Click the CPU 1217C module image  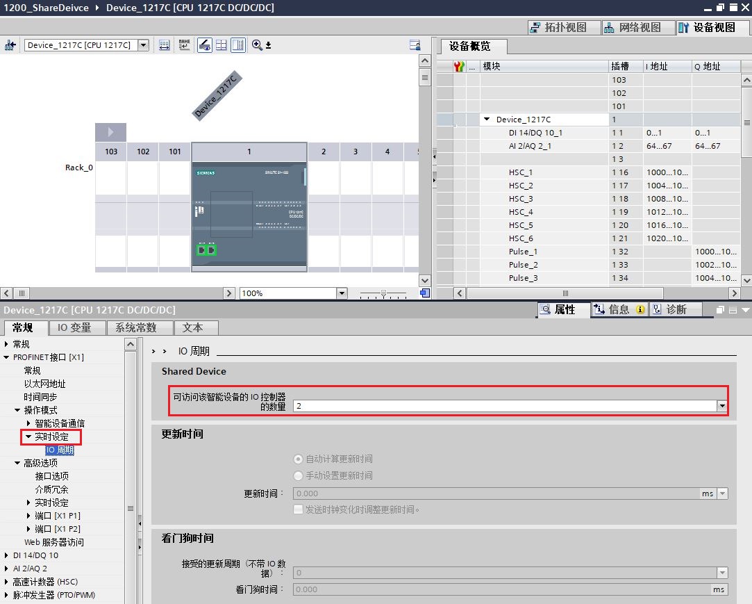249,213
